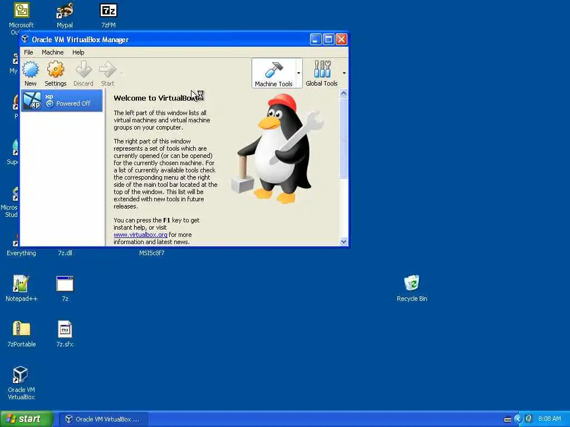
Task: Open the File menu
Action: tap(28, 52)
